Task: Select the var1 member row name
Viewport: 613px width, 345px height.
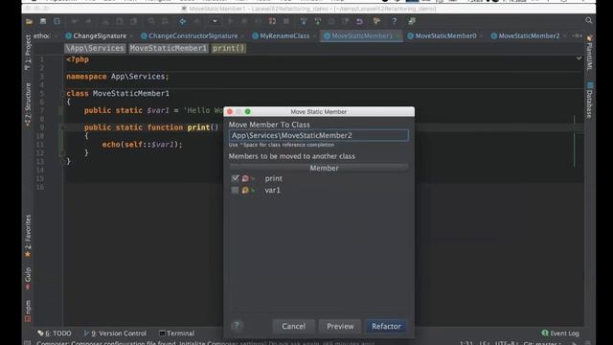Action: click(x=272, y=190)
